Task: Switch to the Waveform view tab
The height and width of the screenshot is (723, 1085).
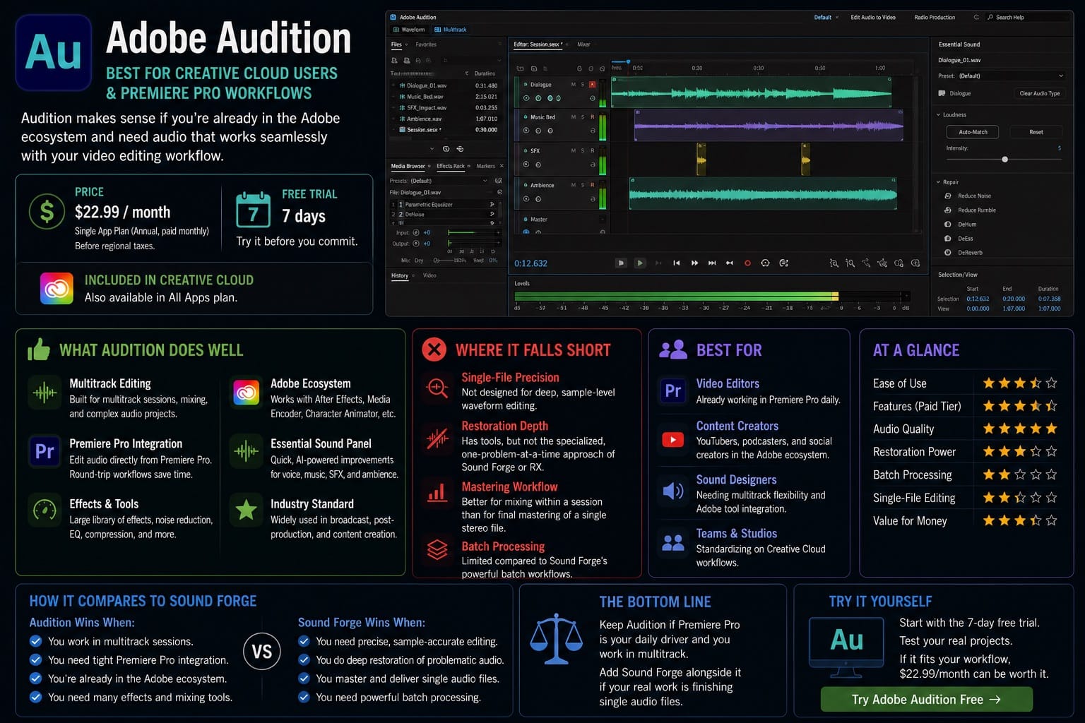Action: tap(409, 30)
